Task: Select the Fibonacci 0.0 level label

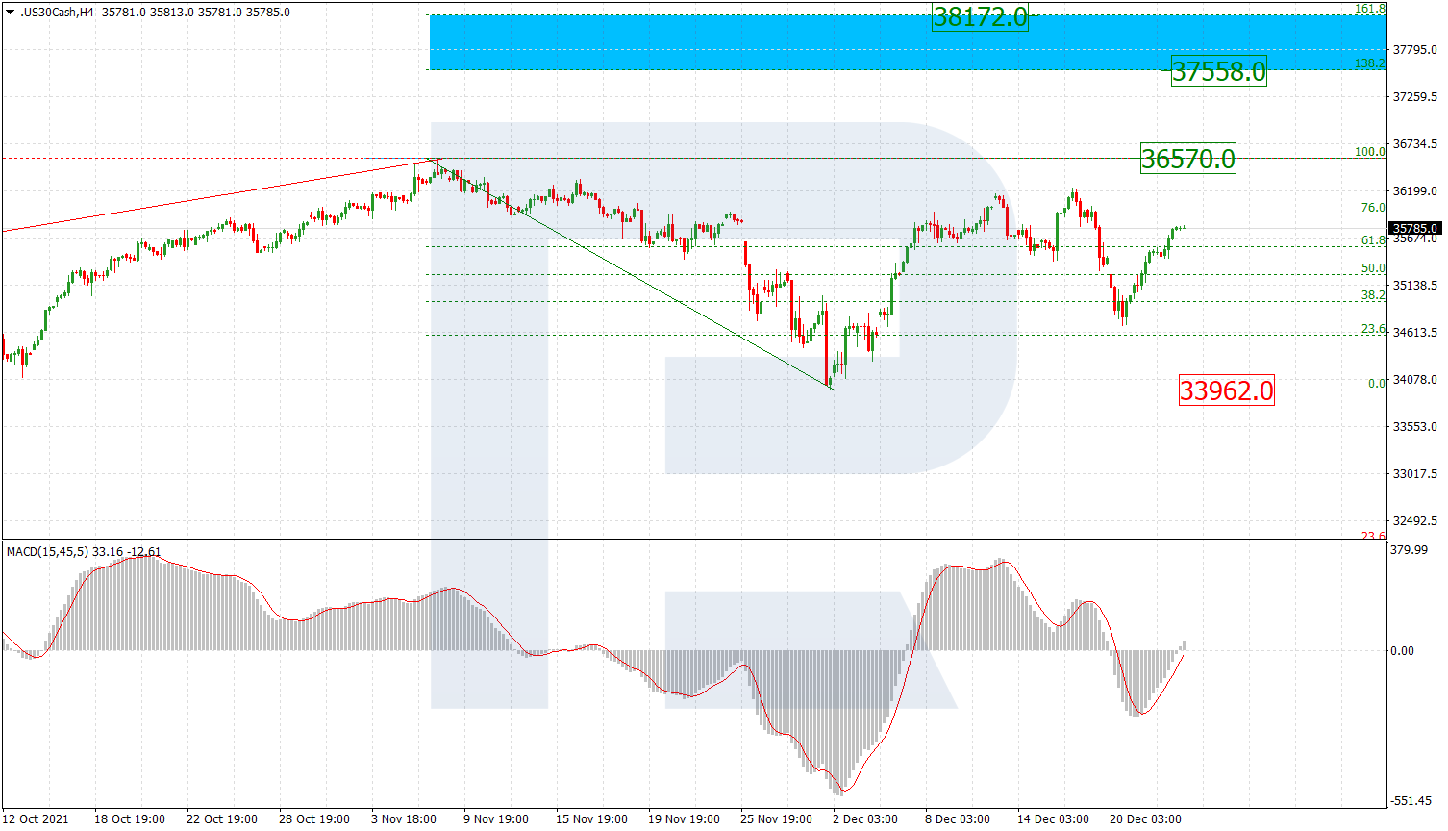Action: [1377, 384]
